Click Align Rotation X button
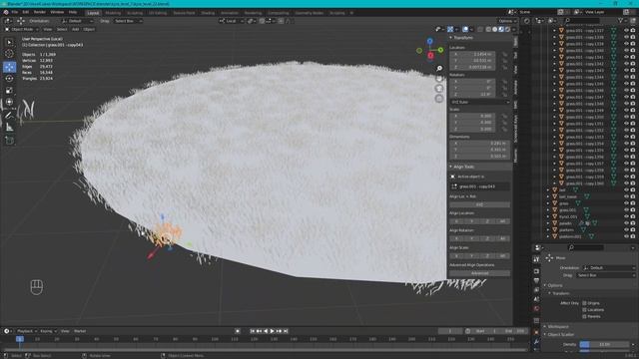Viewport: 639px width, 359px height. [457, 238]
